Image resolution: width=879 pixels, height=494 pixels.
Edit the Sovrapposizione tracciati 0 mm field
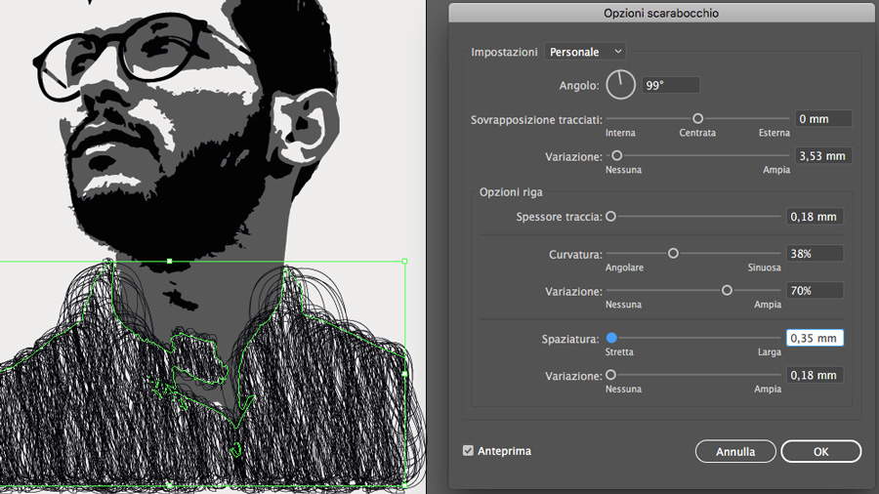(823, 119)
